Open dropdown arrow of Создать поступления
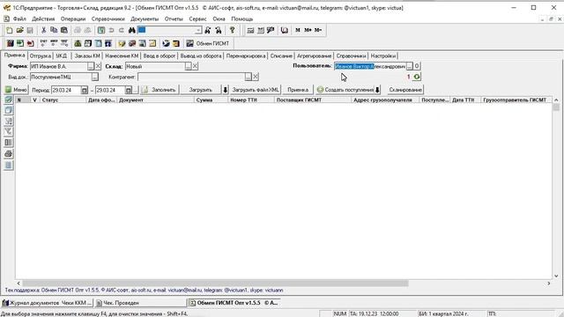The height and width of the screenshot is (317, 564). [377, 90]
